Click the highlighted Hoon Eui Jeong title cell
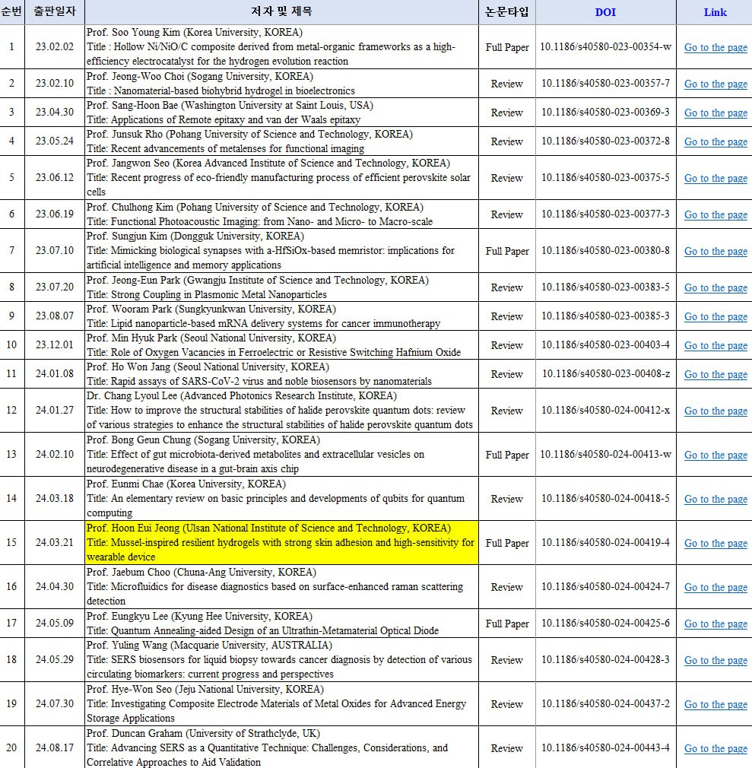Screen dimensions: 752x768 click(281, 543)
